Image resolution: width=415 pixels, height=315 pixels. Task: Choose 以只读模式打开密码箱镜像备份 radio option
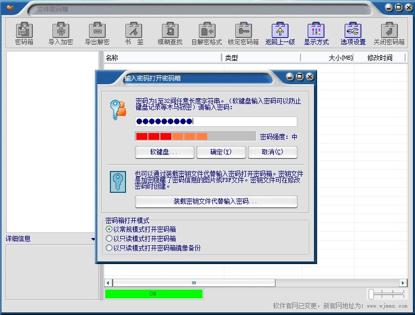[x=109, y=248]
